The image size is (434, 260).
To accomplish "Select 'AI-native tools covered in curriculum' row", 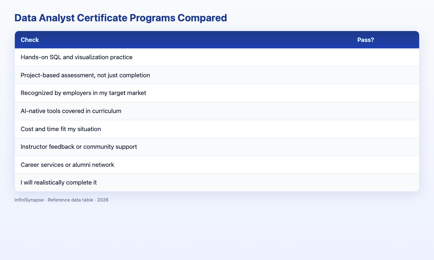I will click(x=217, y=111).
